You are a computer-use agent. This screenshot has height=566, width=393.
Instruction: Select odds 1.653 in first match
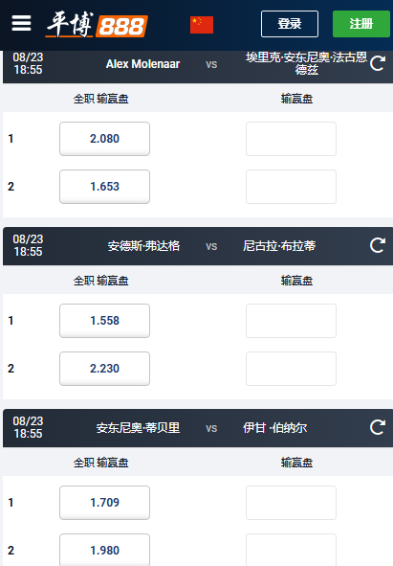104,187
